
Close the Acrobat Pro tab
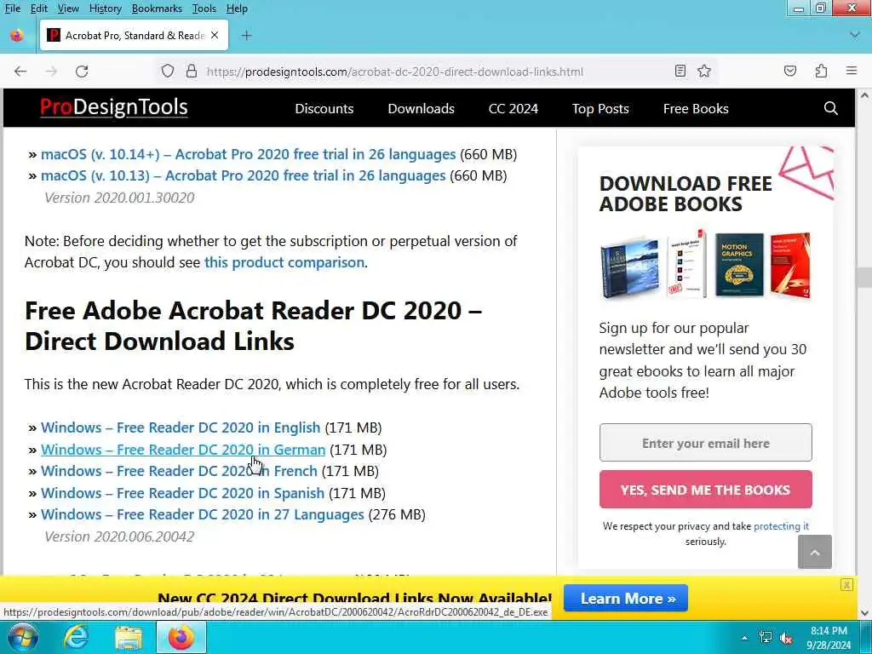(215, 35)
